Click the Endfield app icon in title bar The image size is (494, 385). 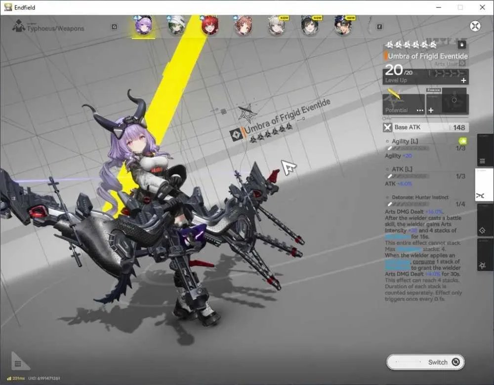[8, 7]
